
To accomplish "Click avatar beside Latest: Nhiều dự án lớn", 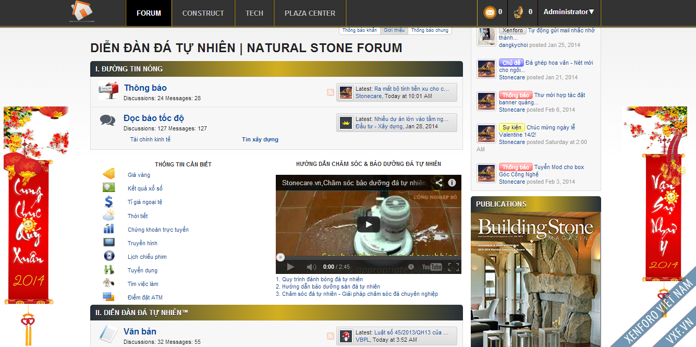I will click(x=346, y=123).
